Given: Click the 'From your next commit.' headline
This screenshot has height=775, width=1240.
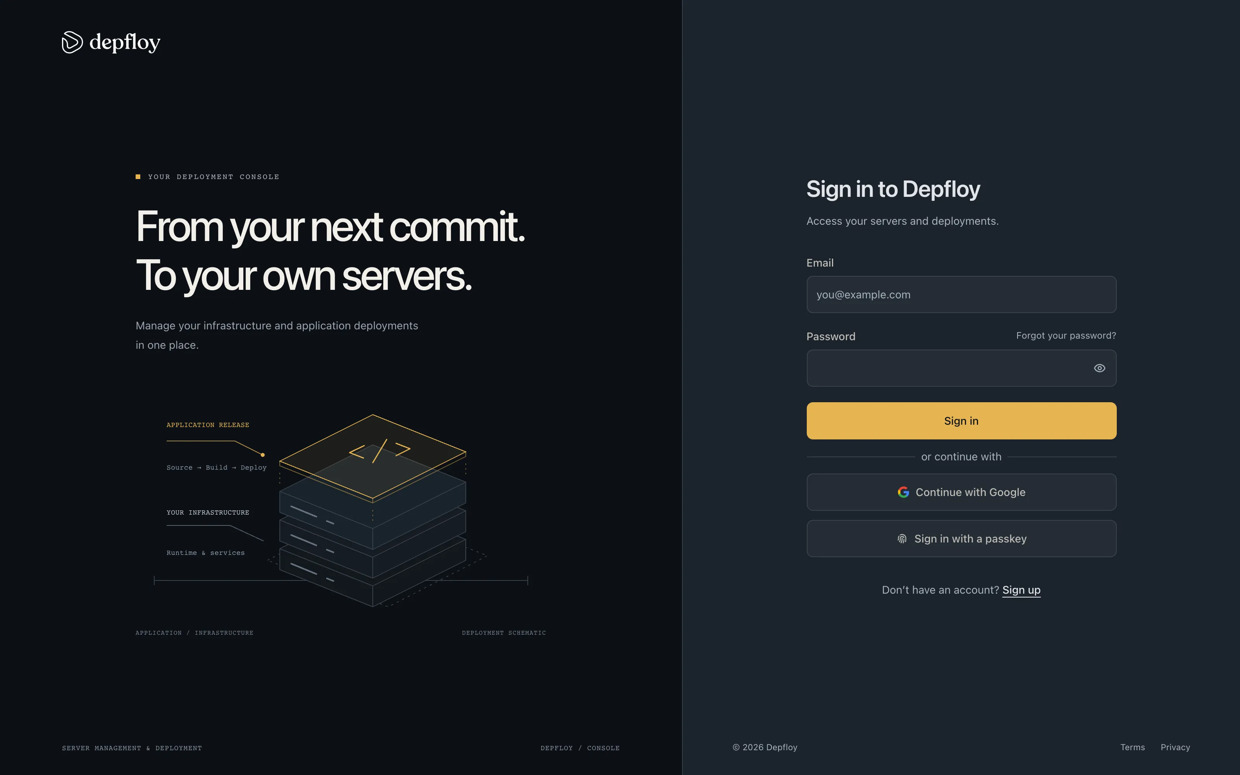Looking at the screenshot, I should coord(331,227).
